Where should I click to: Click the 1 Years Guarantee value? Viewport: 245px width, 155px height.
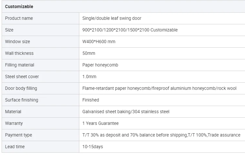coord(100,123)
